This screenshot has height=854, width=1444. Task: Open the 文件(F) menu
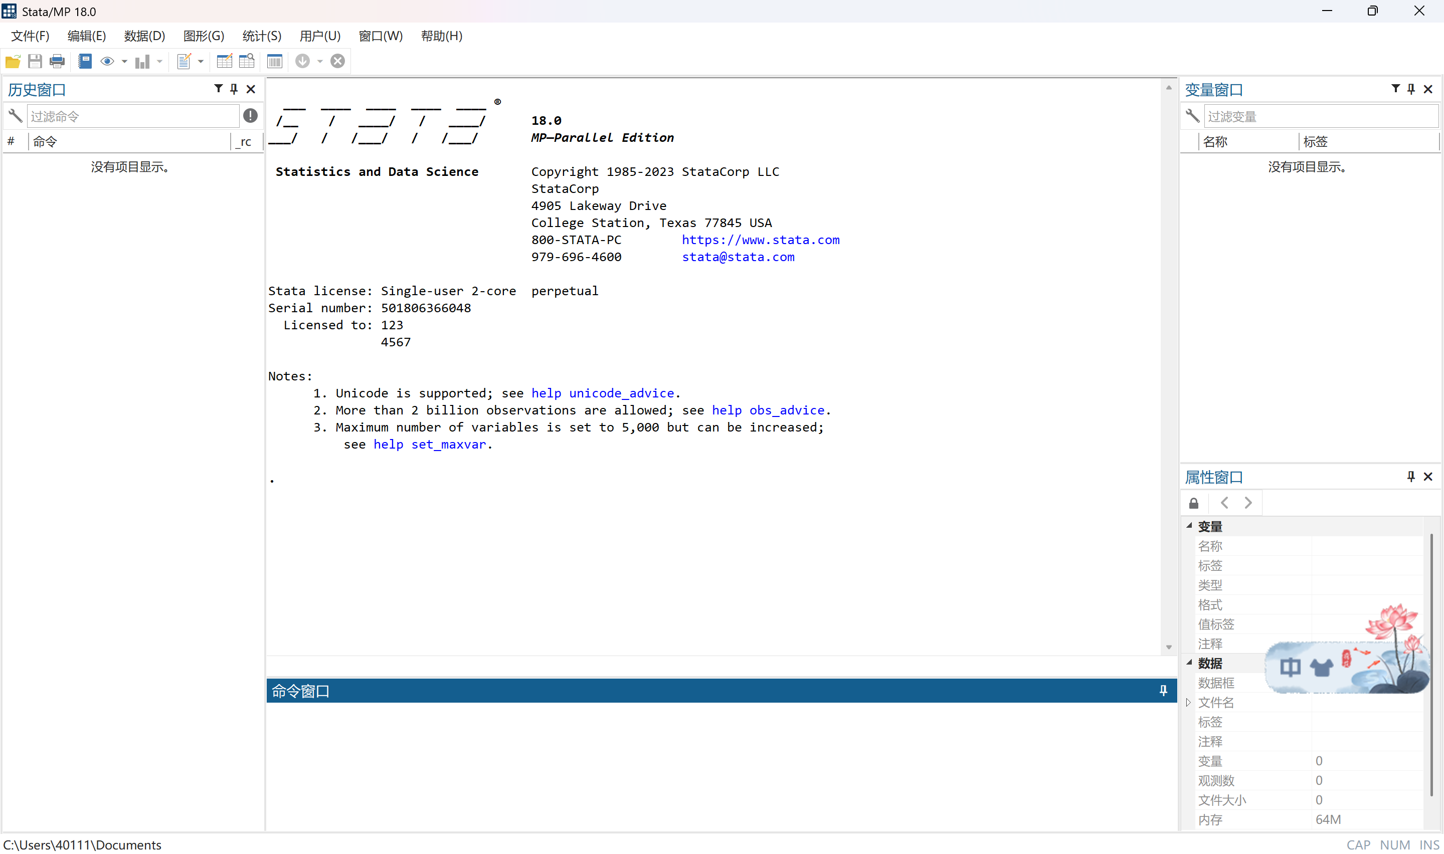coord(31,36)
